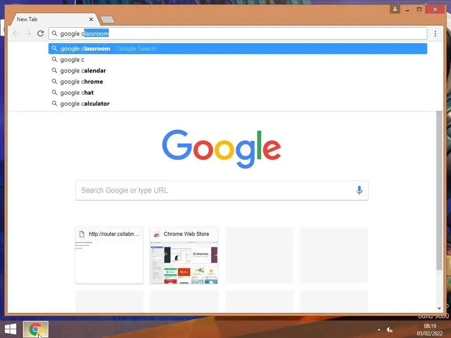Click the magnifier icon beside google chat

[x=54, y=92]
